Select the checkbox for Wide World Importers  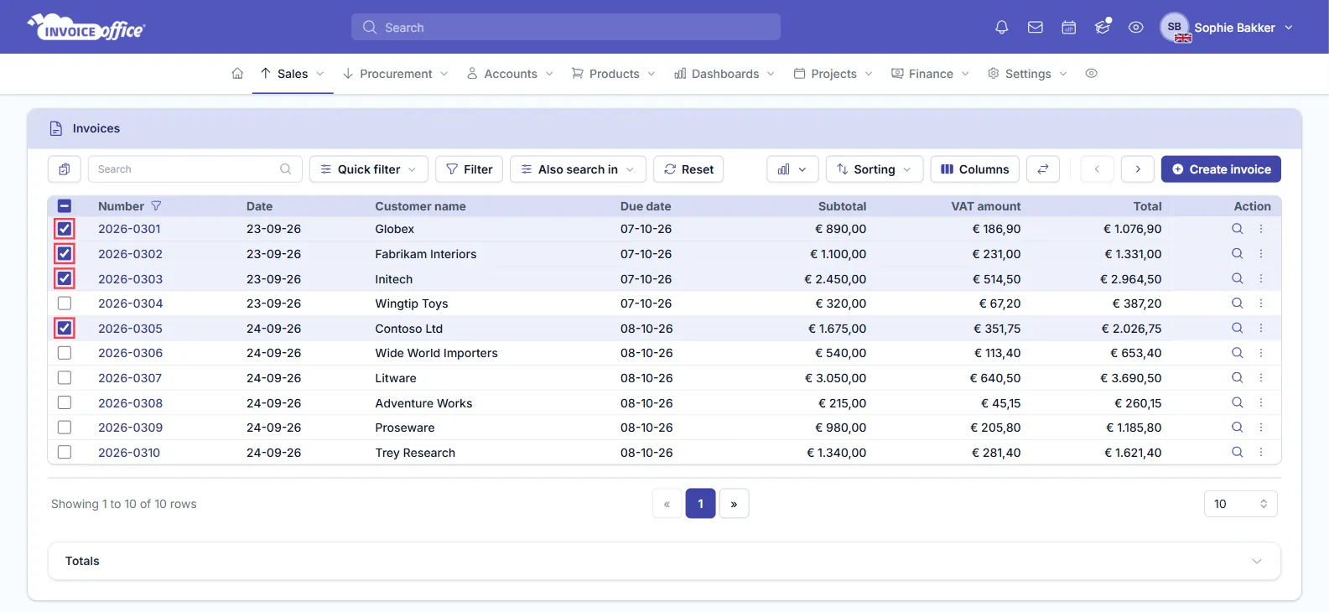coord(65,353)
